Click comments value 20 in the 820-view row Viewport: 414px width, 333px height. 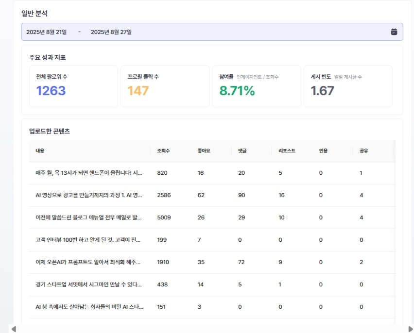(x=241, y=173)
